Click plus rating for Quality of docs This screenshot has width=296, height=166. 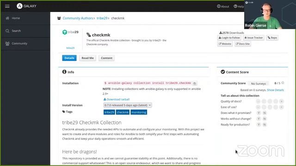click(282, 101)
